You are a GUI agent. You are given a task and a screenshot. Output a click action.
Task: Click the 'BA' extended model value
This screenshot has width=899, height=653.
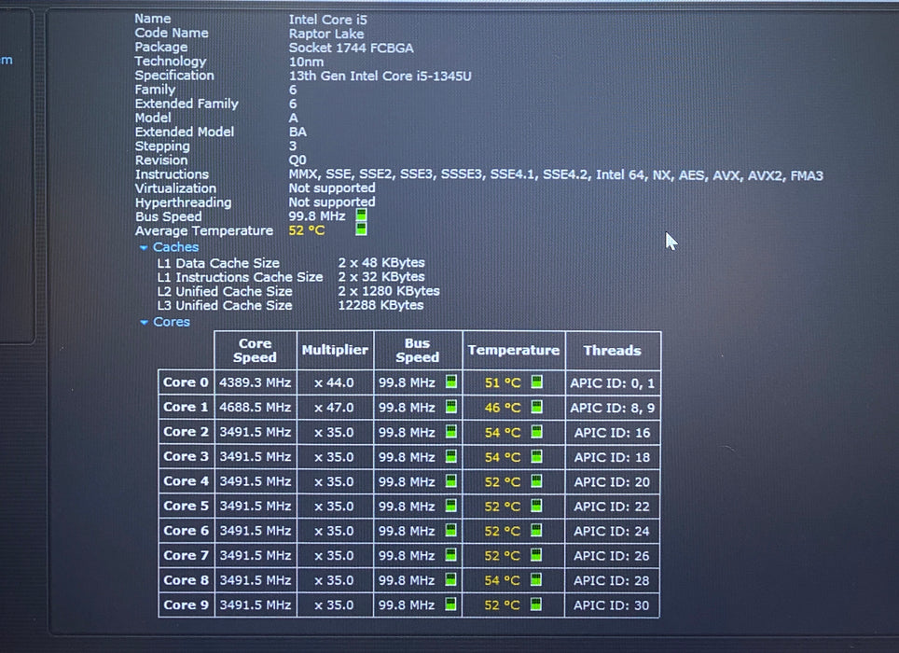[298, 132]
